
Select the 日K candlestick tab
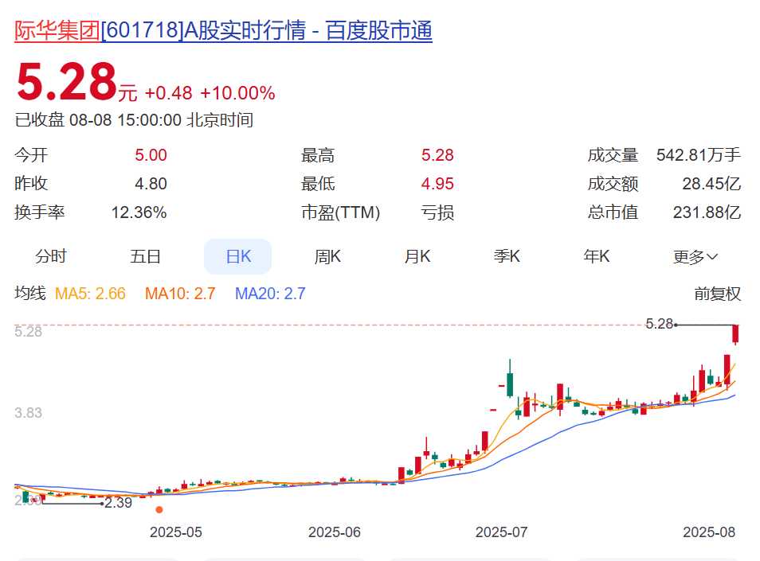237,256
